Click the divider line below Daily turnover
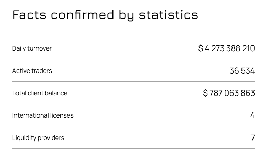This screenshot has height=166, width=280. (133, 59)
